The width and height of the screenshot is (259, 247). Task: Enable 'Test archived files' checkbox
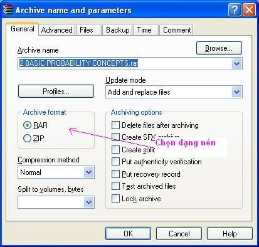pyautogui.click(x=115, y=186)
